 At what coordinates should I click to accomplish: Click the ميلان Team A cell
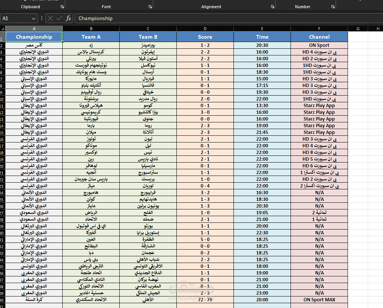click(91, 132)
